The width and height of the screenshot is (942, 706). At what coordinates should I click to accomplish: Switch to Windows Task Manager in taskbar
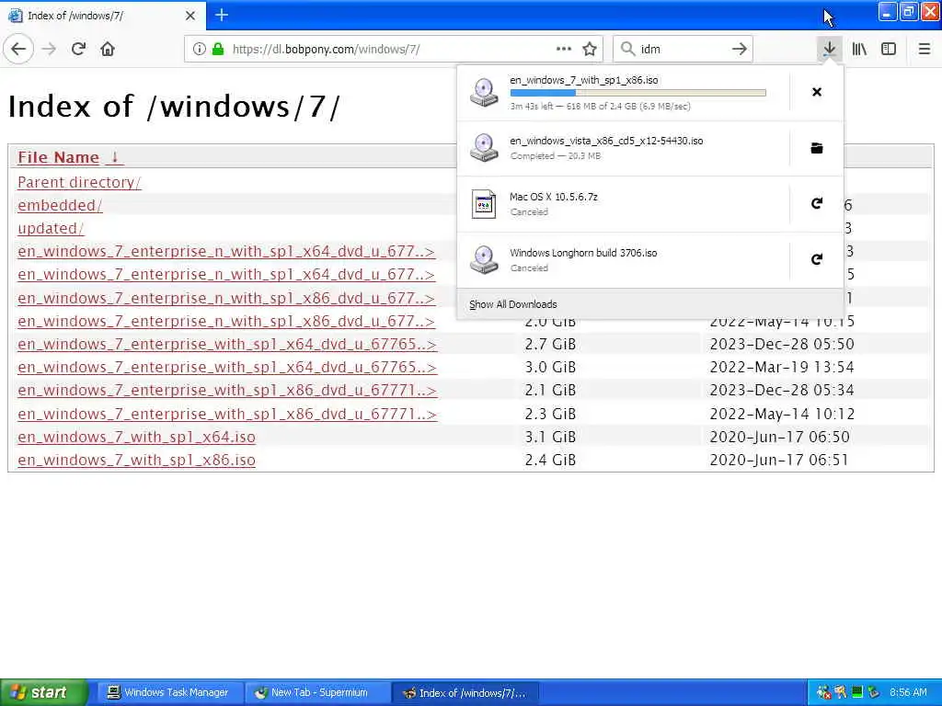click(x=169, y=692)
